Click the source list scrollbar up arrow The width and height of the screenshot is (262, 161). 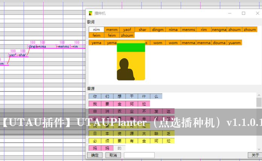point(259,95)
